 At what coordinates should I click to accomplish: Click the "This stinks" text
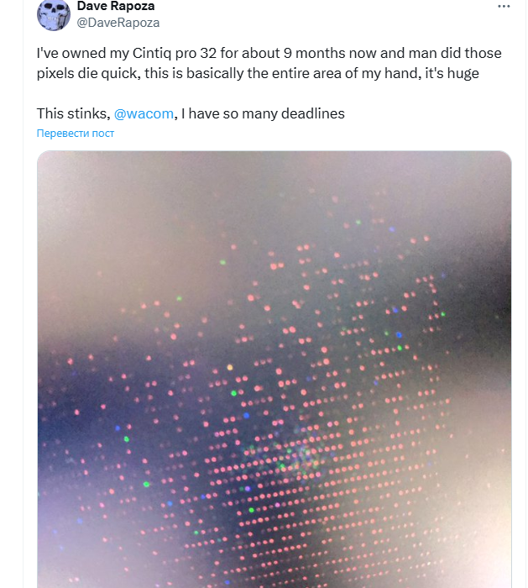(72, 113)
